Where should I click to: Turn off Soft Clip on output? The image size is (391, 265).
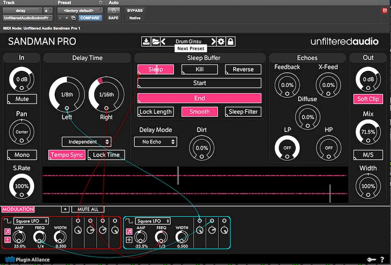[x=368, y=99]
